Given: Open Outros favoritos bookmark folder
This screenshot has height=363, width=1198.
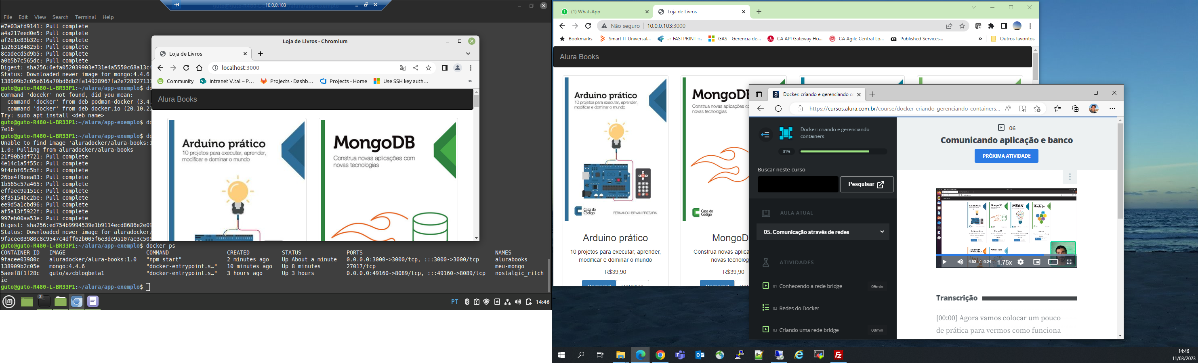Looking at the screenshot, I should point(1013,39).
